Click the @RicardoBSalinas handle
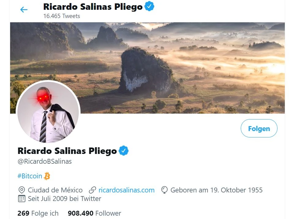The height and width of the screenshot is (219, 298). tap(45, 161)
